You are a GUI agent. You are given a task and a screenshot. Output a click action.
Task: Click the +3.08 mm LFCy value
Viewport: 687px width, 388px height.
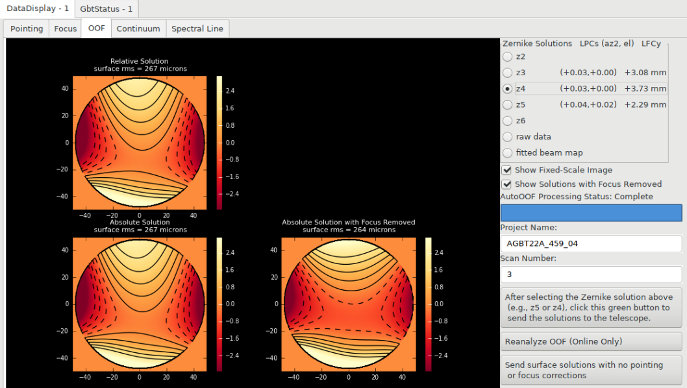click(645, 73)
